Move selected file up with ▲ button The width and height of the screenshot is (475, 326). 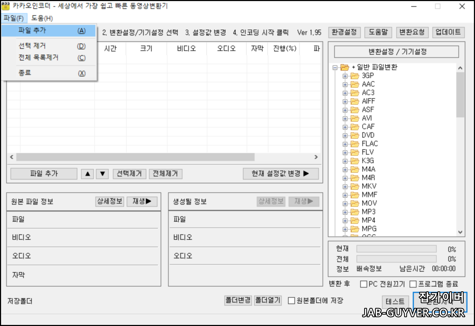click(88, 174)
